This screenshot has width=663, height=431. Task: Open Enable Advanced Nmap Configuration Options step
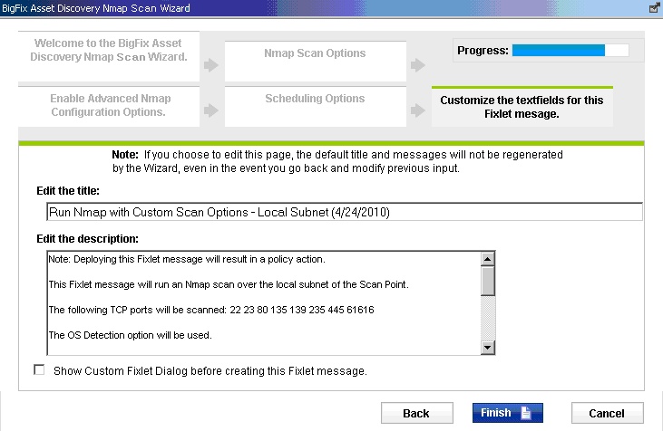[x=109, y=105]
